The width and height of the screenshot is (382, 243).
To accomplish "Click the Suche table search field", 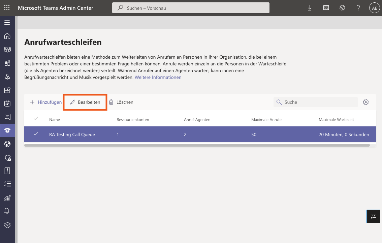I will tap(316, 102).
